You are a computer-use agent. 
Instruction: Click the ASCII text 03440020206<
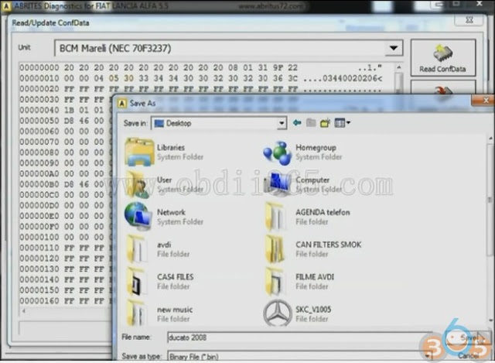353,78
